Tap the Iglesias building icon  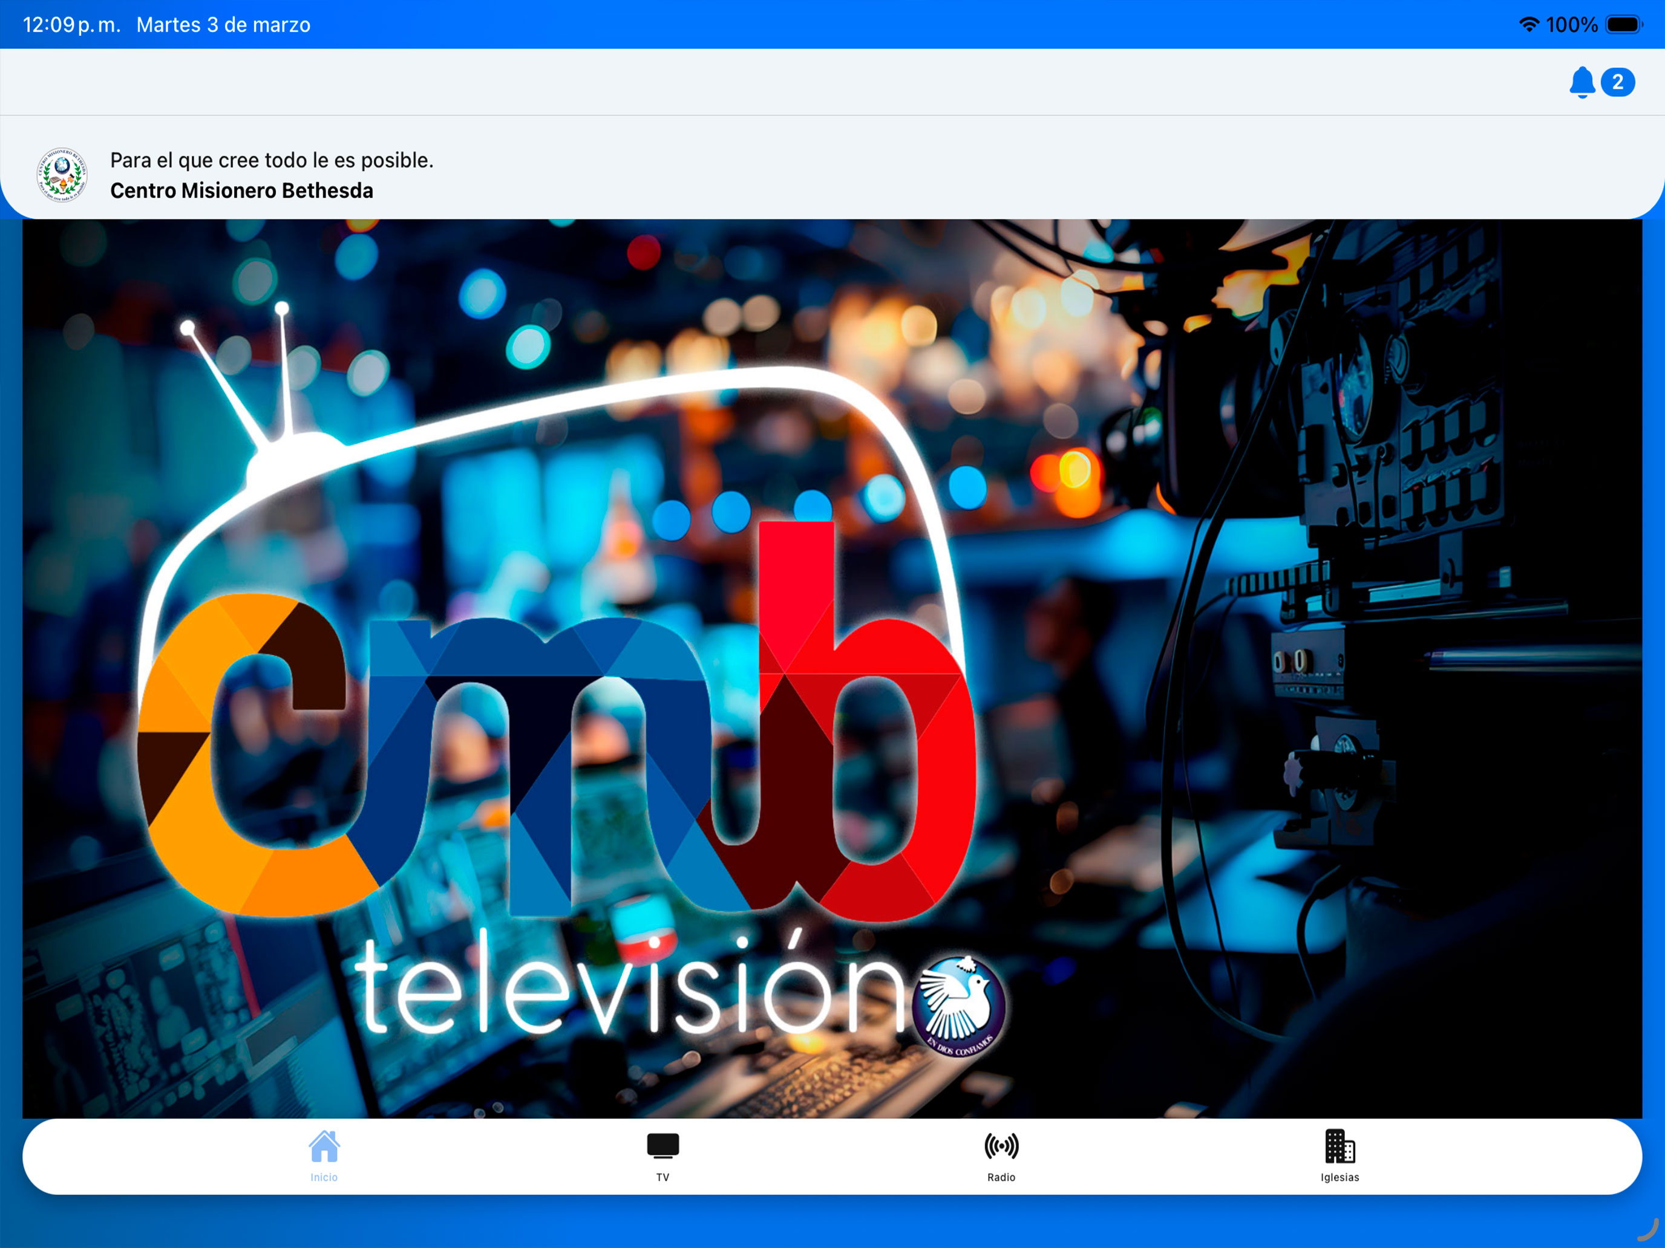pyautogui.click(x=1340, y=1146)
